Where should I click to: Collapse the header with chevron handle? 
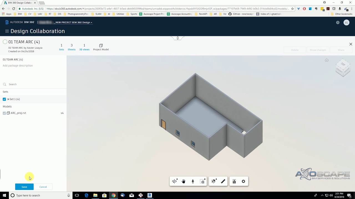[177, 38]
